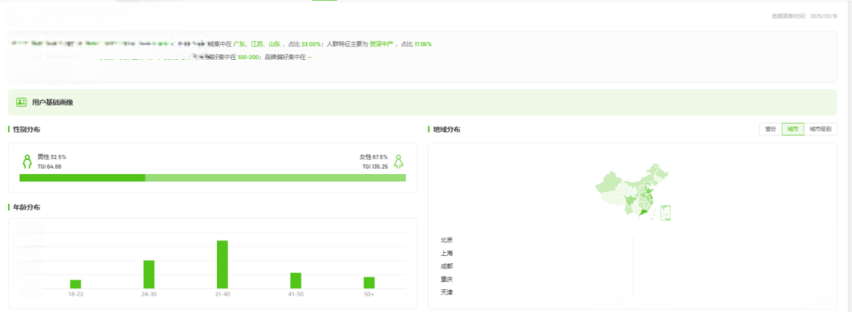
Task: Select the 省份 tab
Action: (x=770, y=129)
